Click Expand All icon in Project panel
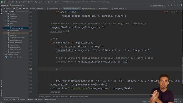The height and width of the screenshot is (103, 183). [x=17, y=9]
